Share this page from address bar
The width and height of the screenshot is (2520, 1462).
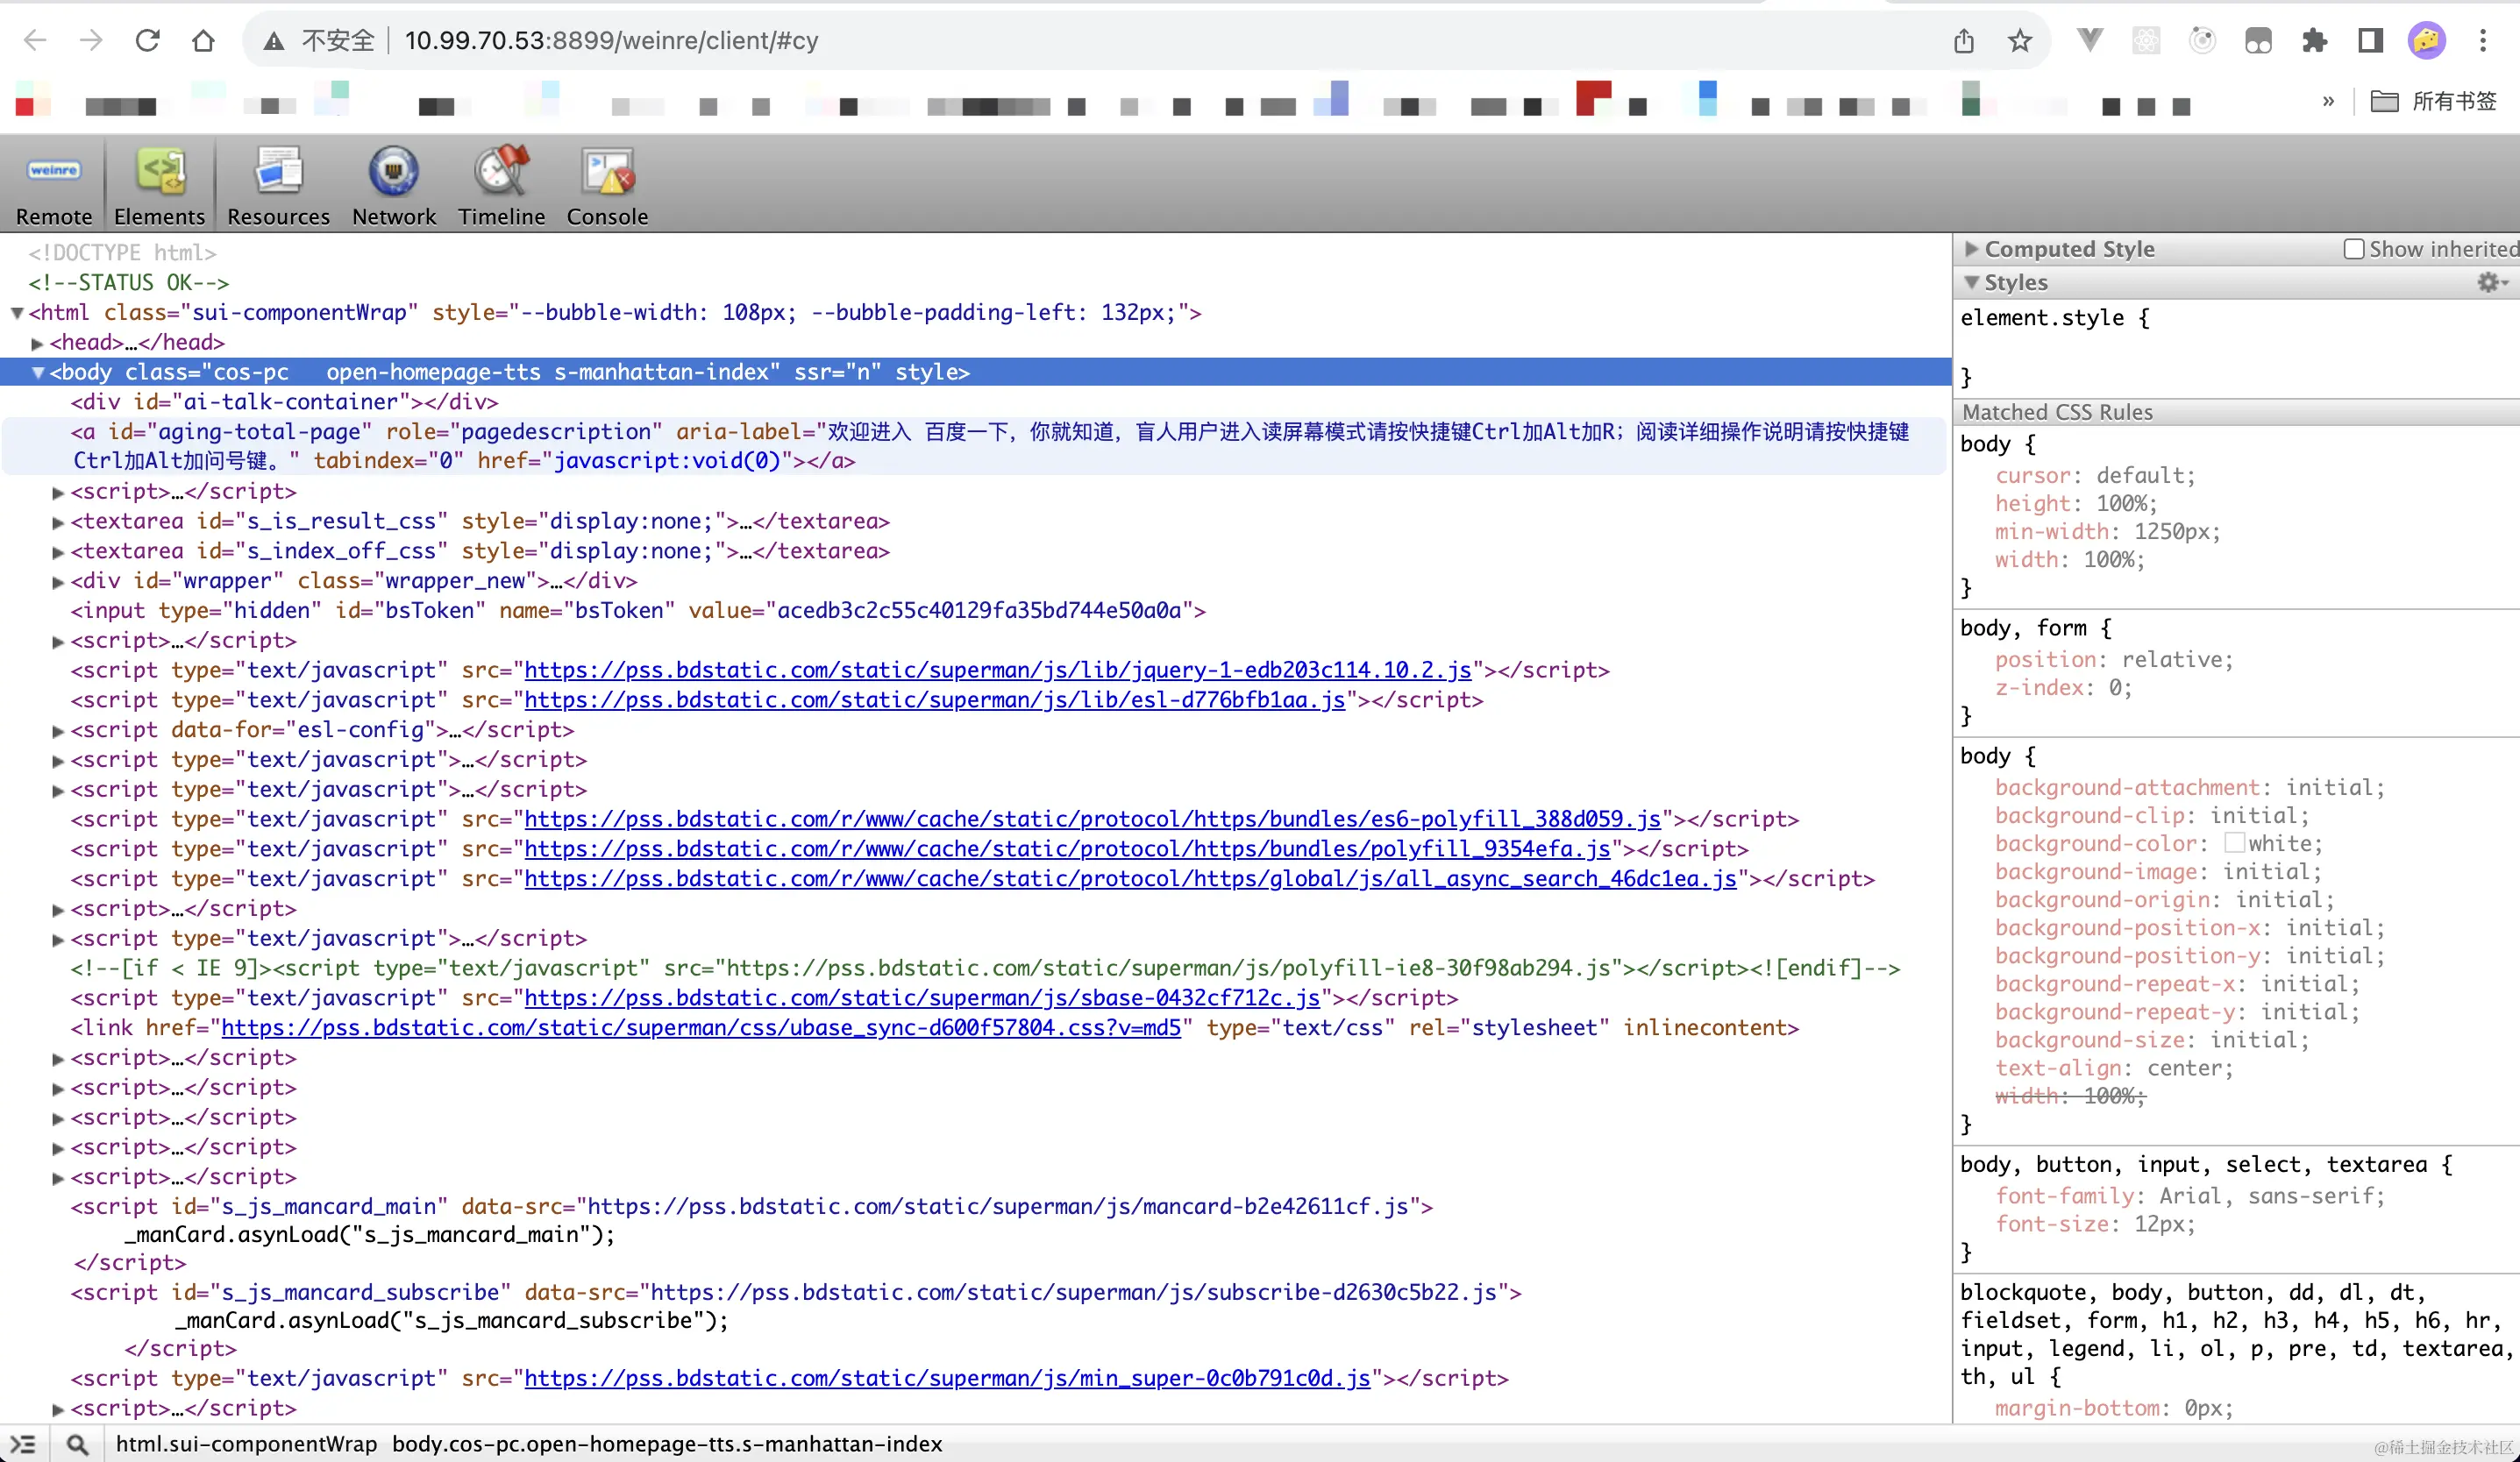click(1964, 41)
